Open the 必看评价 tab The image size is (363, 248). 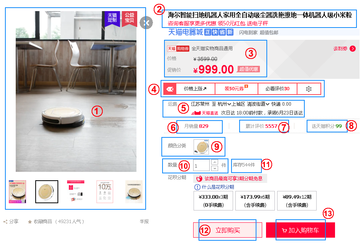[x=278, y=89]
